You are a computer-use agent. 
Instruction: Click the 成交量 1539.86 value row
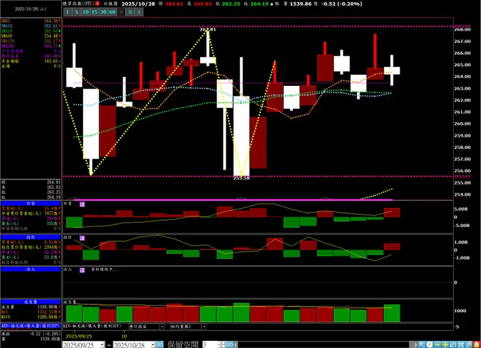tap(31, 307)
